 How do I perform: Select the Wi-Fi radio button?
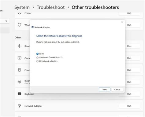tap(37, 54)
